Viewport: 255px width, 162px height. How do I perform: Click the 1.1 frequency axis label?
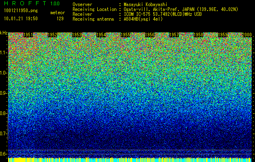coord(3,53)
